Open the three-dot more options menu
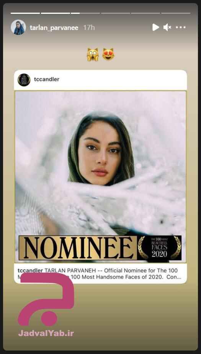Screen dimensions: 201x354 (x=181, y=27)
